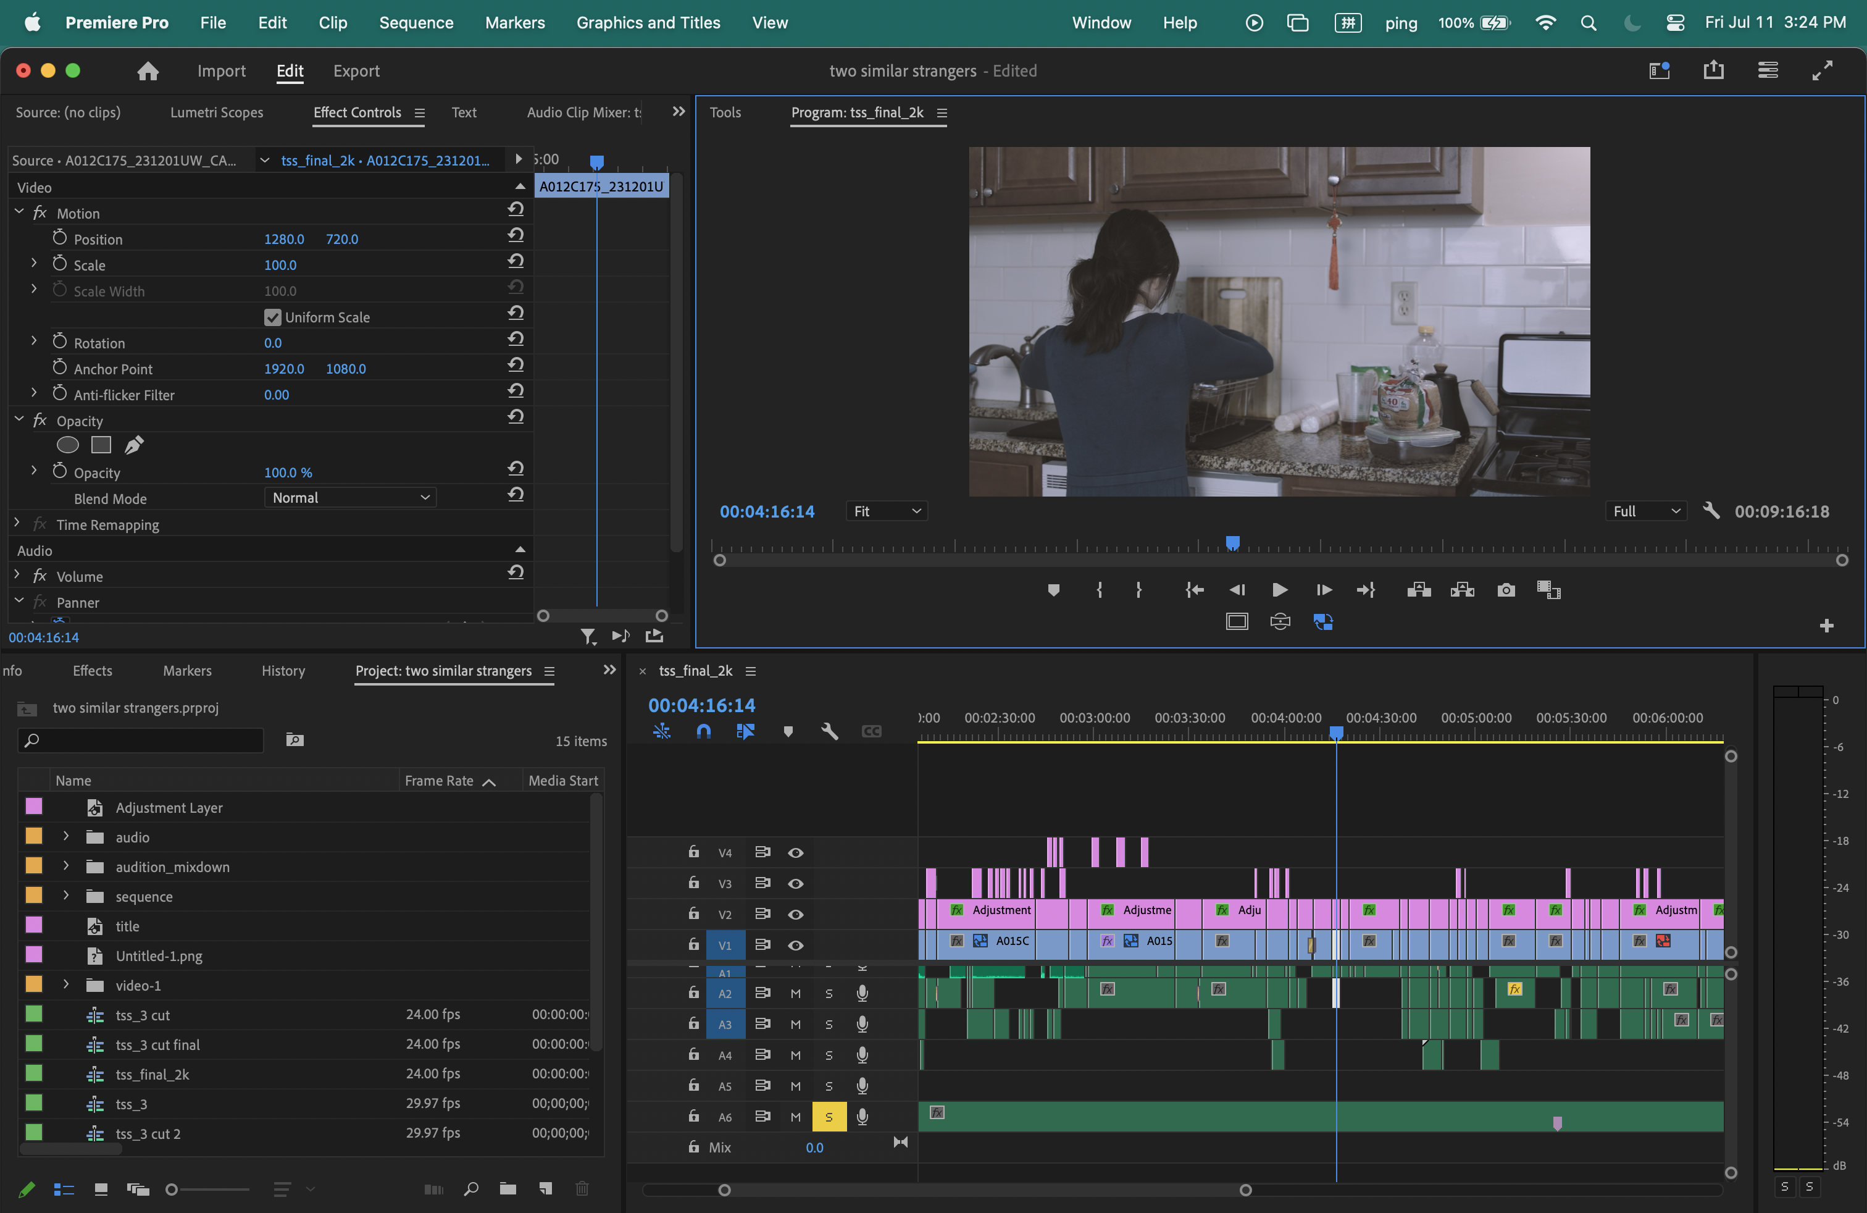Screen dimensions: 1867x1213
Task: Expand the video-1 bin
Action: point(66,984)
